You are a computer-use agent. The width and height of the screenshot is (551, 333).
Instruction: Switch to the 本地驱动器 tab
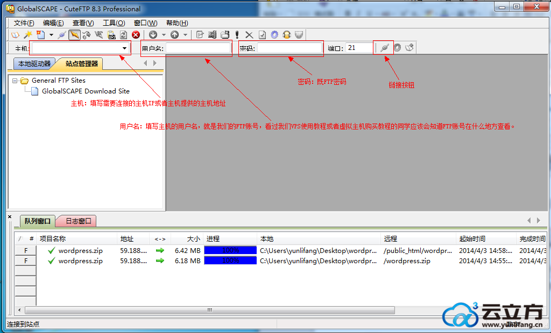[x=34, y=64]
